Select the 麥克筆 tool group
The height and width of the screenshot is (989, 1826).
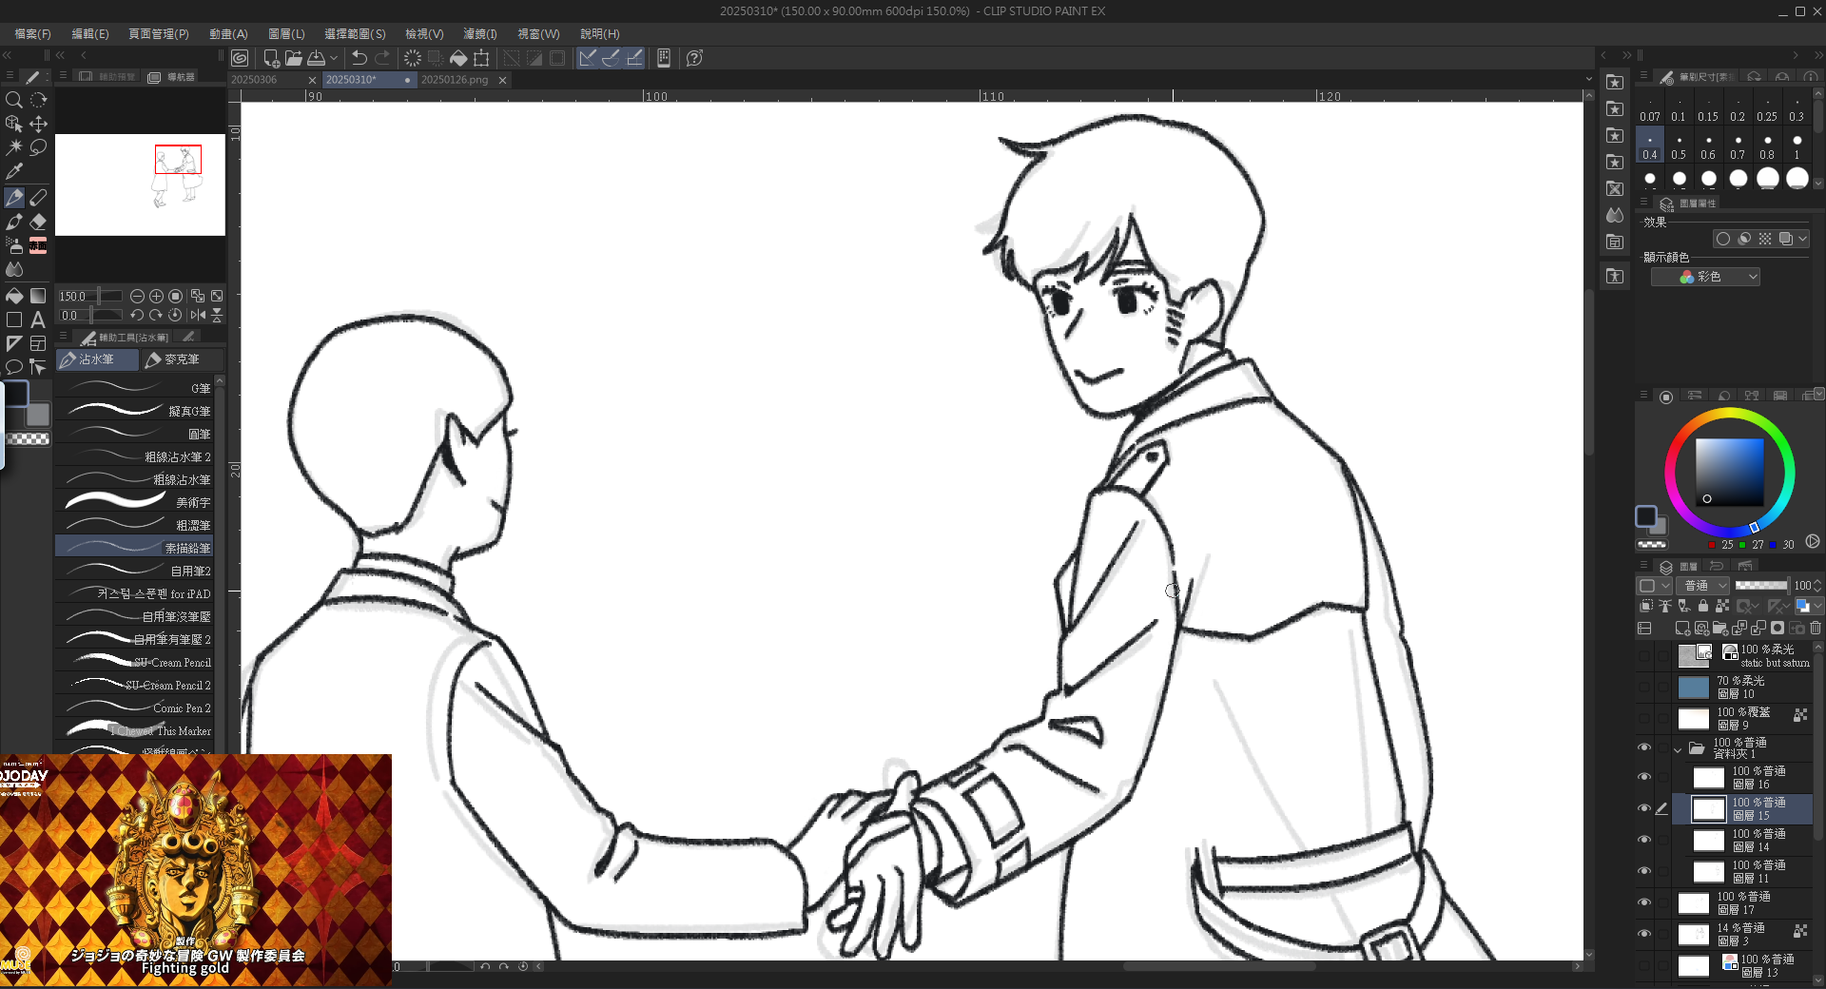click(183, 359)
